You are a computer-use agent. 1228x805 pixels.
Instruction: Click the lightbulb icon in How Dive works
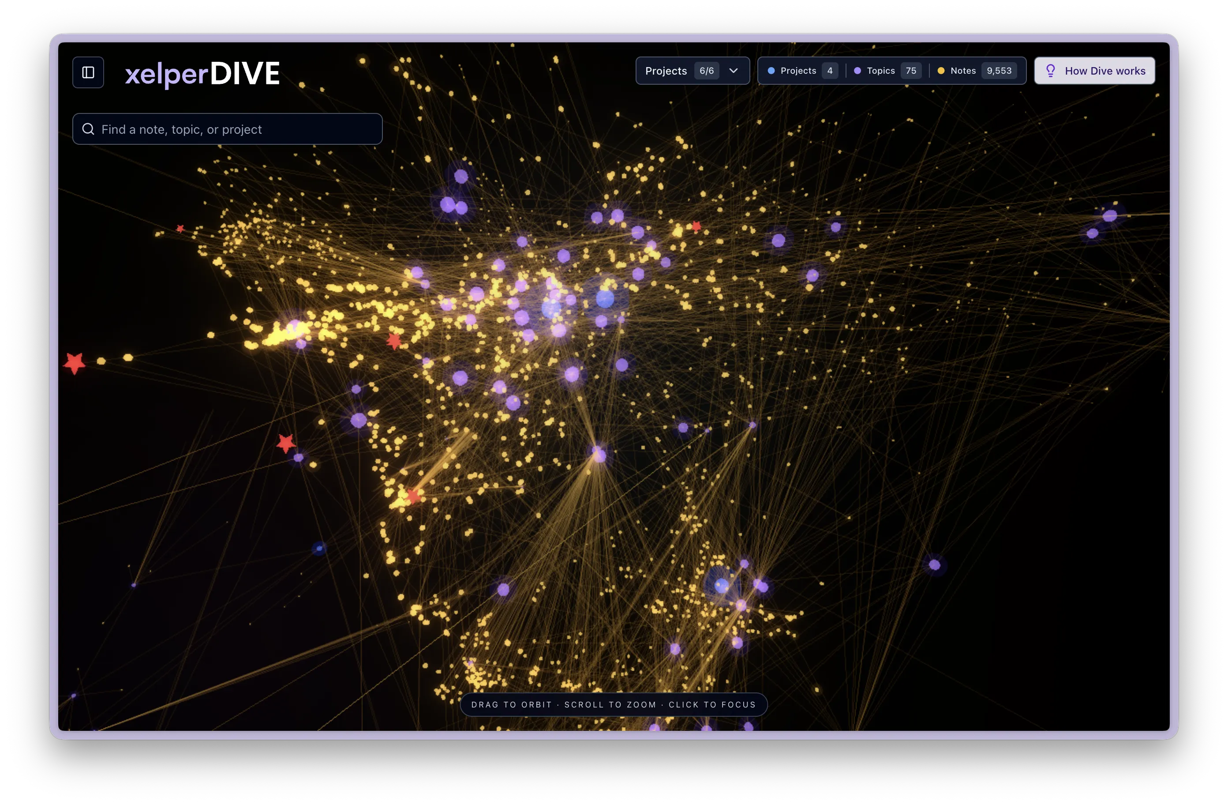click(1050, 71)
